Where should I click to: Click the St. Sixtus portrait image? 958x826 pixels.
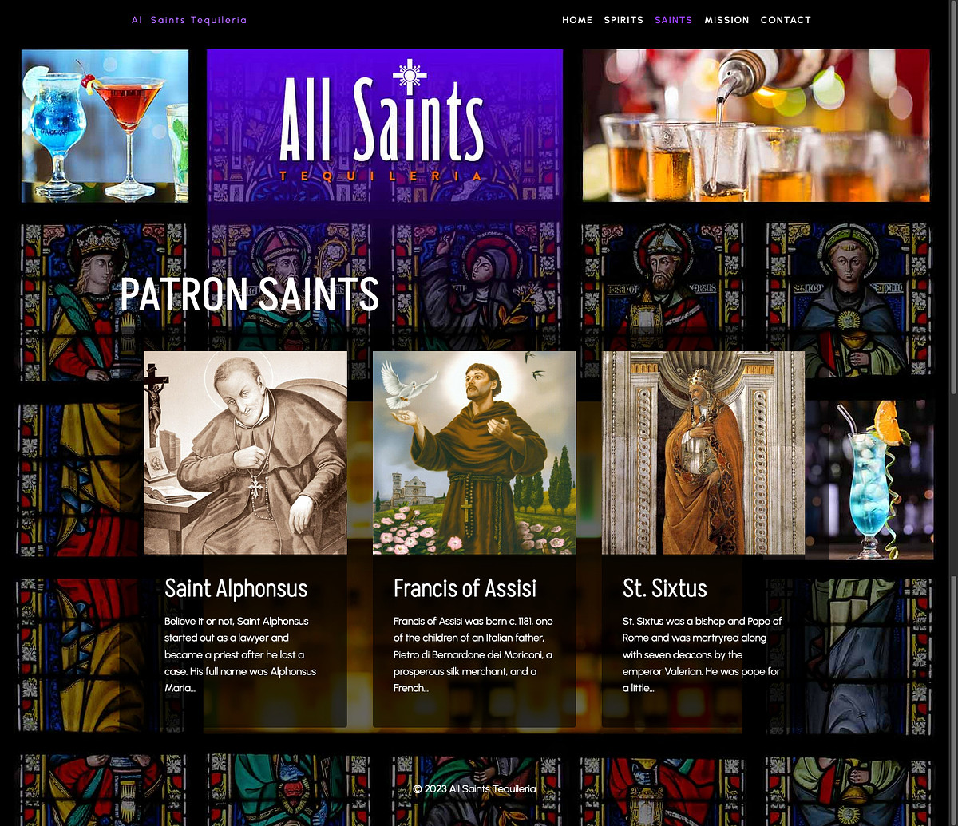point(703,453)
